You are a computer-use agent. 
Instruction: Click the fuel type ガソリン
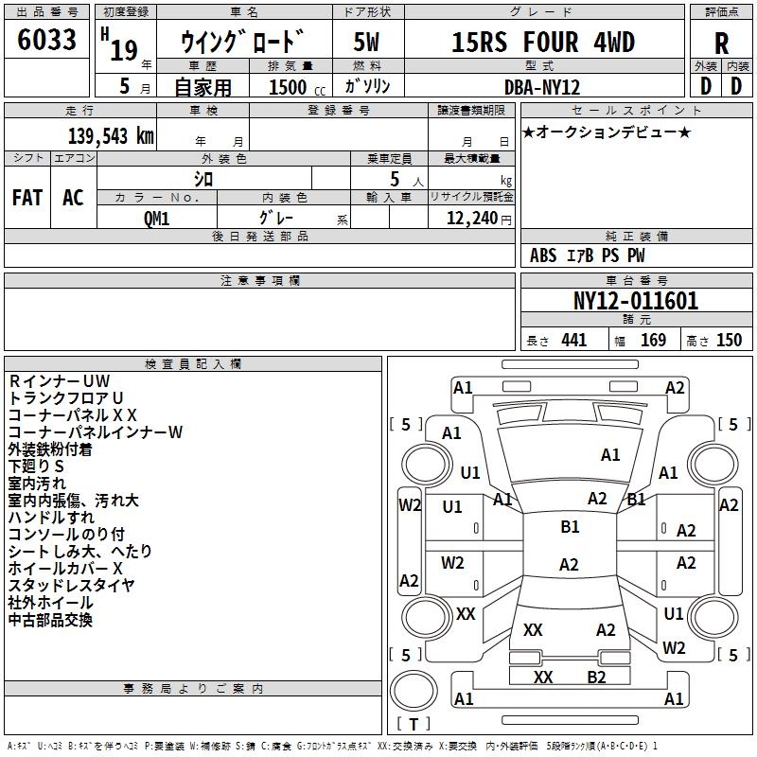[x=367, y=86]
